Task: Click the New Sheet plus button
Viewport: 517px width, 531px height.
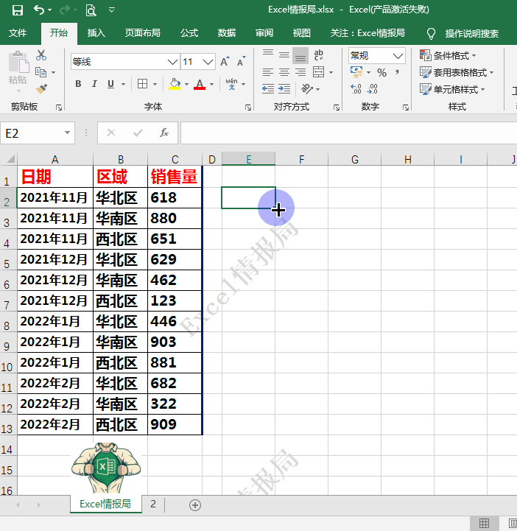Action: click(195, 505)
